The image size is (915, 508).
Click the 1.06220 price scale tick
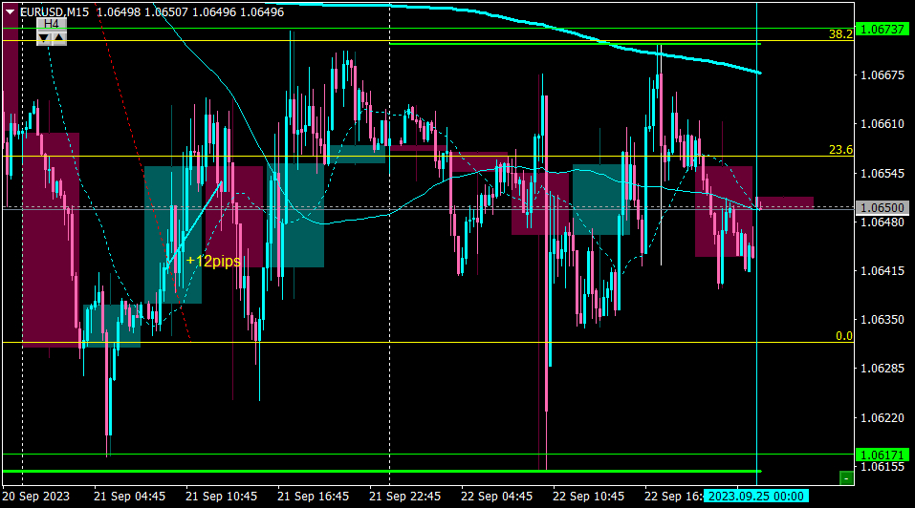tap(882, 417)
